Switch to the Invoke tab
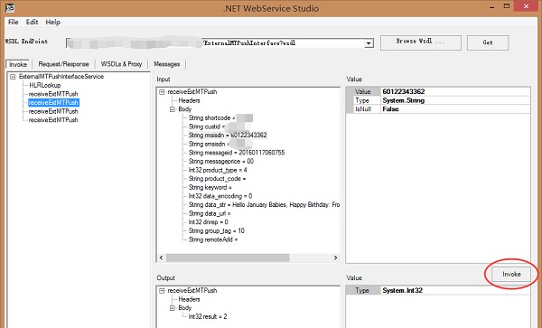The width and height of the screenshot is (542, 328). [x=18, y=64]
